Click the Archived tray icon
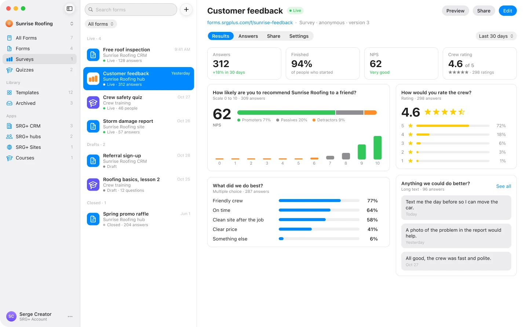 (10, 103)
